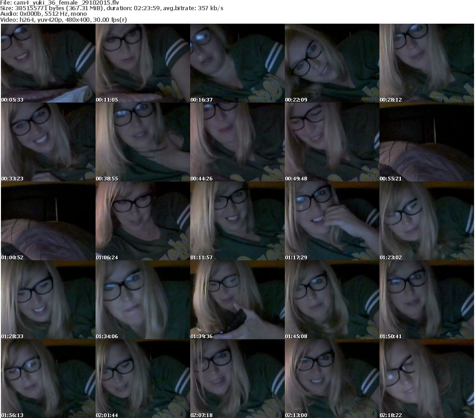View the frame labeled 02:18:22

click(427, 379)
